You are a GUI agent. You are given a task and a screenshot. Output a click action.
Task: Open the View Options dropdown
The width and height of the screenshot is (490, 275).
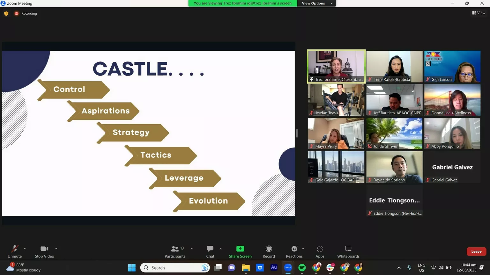tap(317, 3)
